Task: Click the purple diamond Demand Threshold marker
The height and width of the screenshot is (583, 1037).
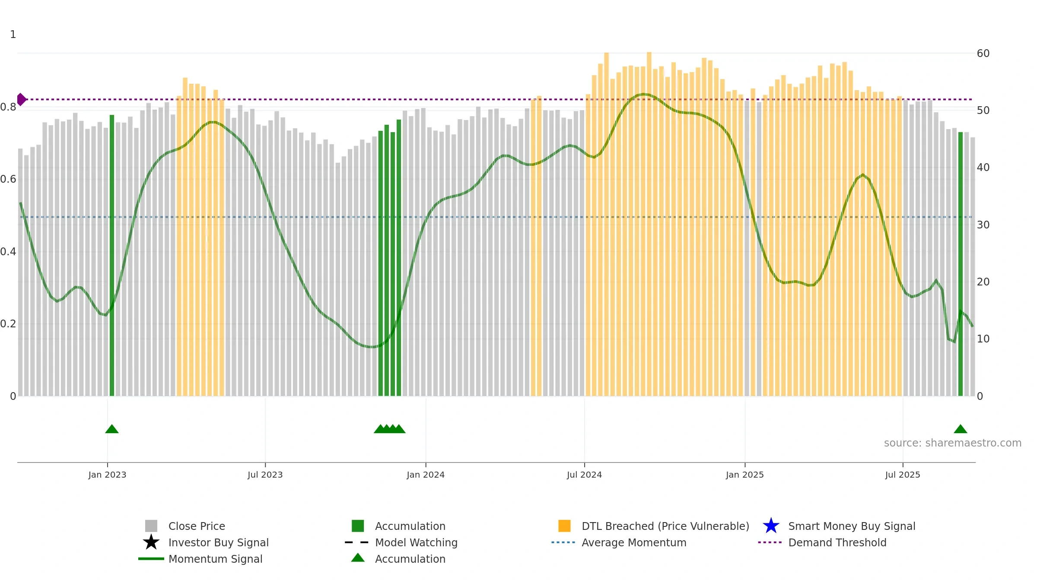Action: point(21,99)
